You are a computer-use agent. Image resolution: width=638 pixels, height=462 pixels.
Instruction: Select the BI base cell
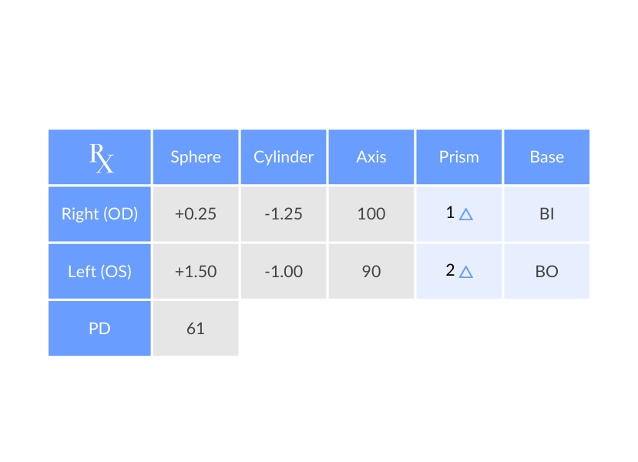547,214
